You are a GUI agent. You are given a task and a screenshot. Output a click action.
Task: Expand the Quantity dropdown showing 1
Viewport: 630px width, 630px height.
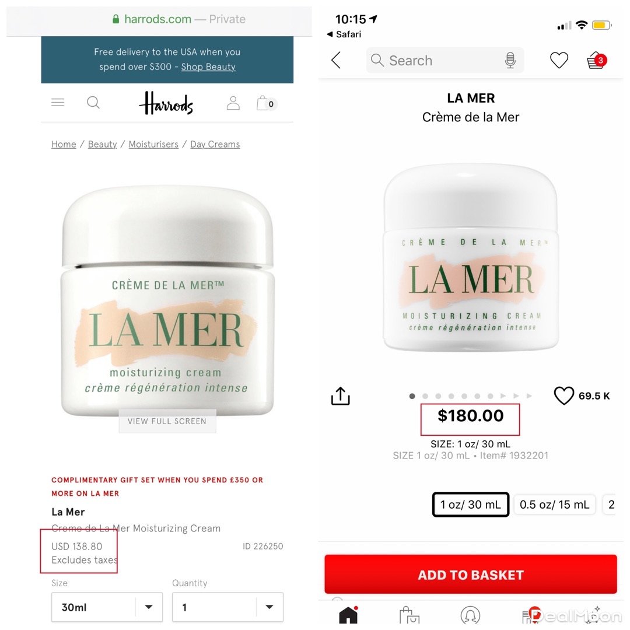[x=228, y=607]
